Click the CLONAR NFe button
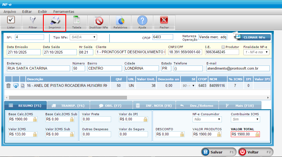 (x=252, y=37)
